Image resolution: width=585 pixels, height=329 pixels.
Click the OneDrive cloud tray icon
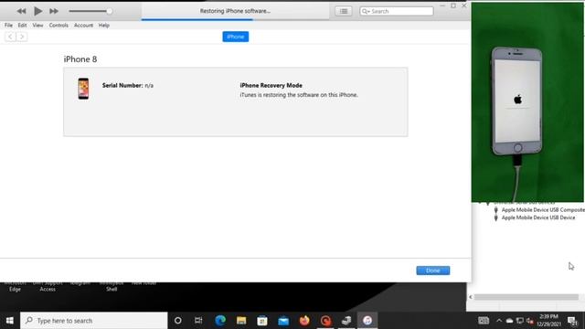509,321
